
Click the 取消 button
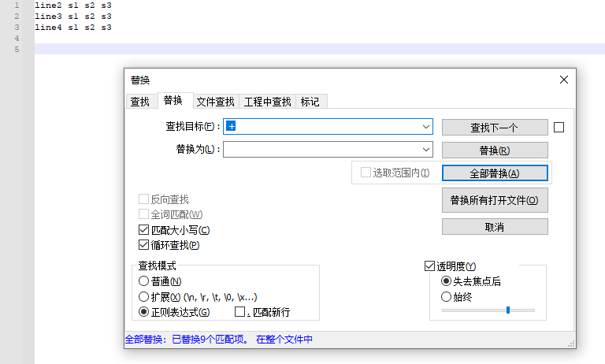point(494,227)
